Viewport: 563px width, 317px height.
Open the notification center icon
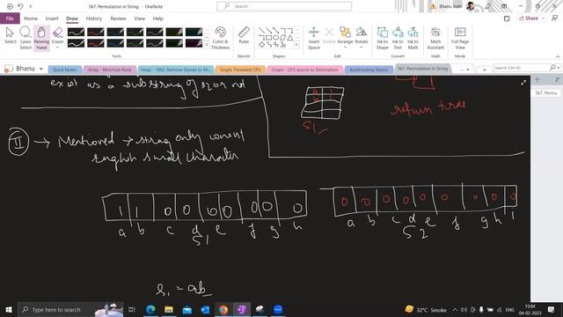(x=552, y=309)
